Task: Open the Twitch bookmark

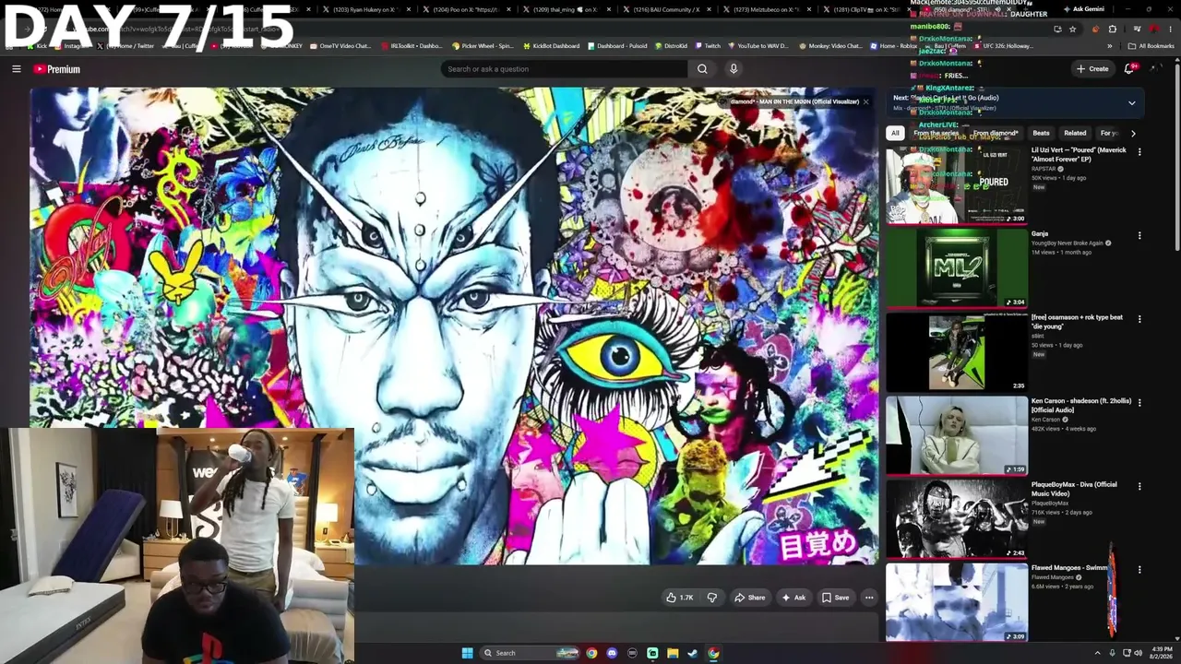Action: tap(708, 45)
